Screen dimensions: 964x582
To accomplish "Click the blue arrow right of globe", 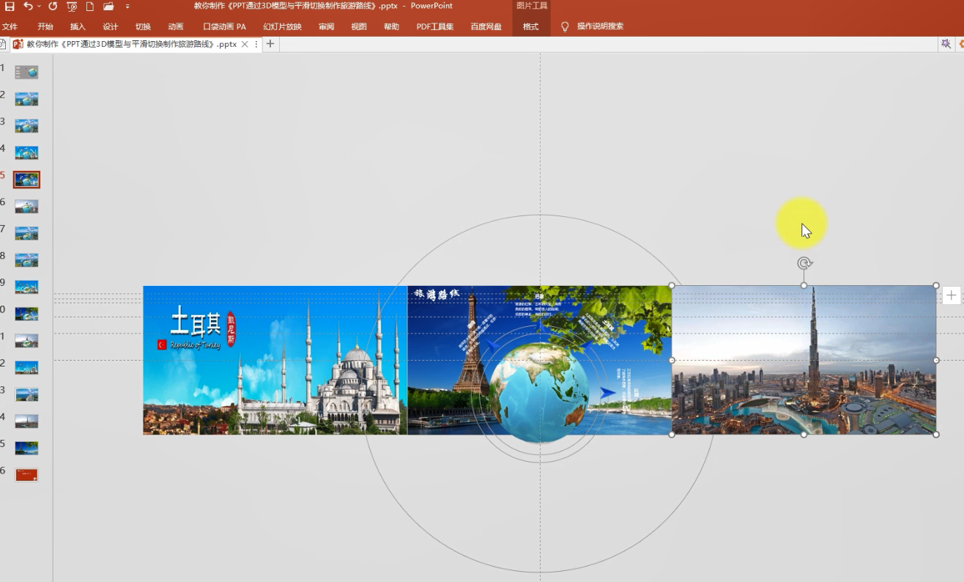I will 607,393.
